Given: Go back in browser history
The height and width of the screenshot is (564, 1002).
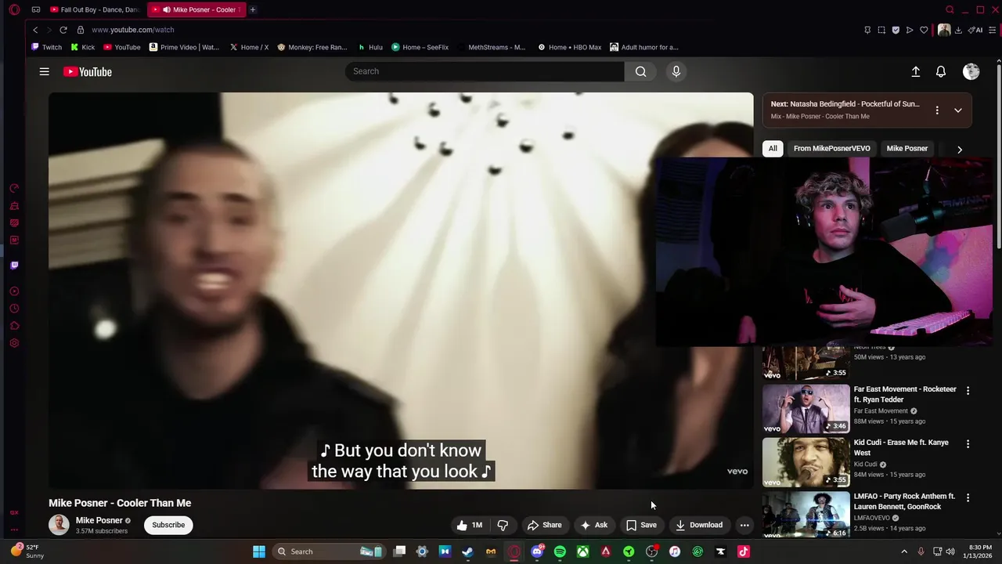Looking at the screenshot, I should (35, 30).
